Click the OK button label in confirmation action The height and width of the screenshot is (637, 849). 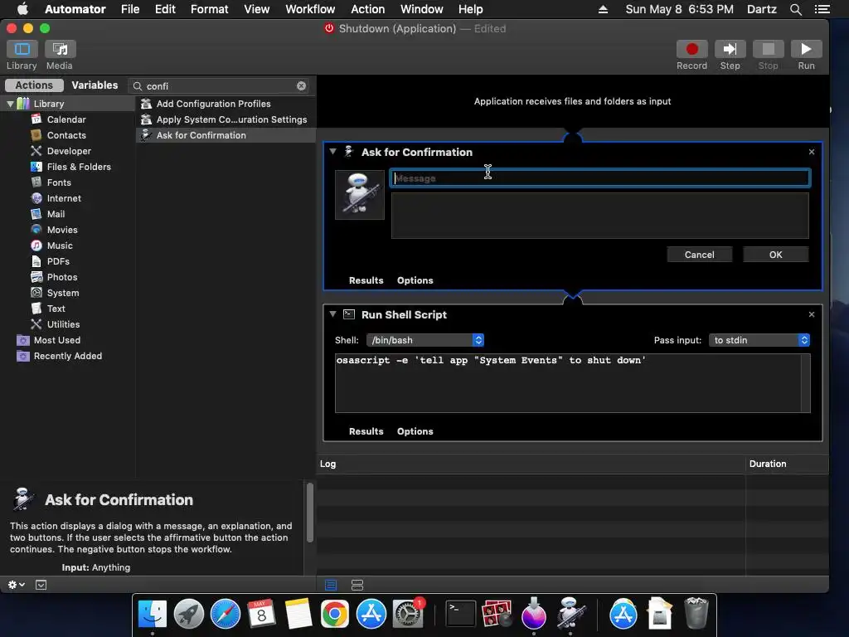(x=775, y=255)
